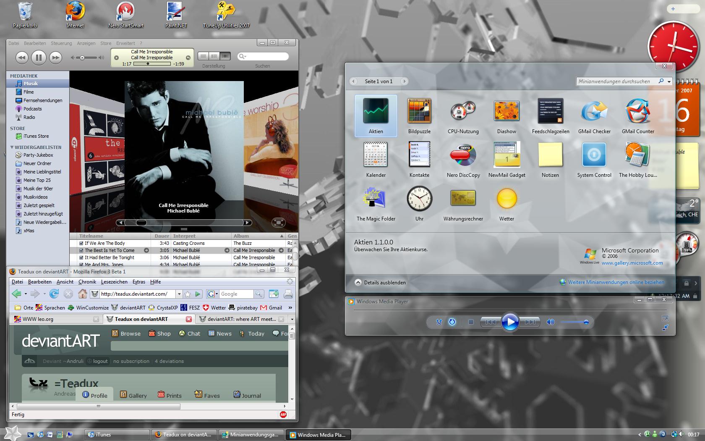Bookmark this page with the star

188,294
